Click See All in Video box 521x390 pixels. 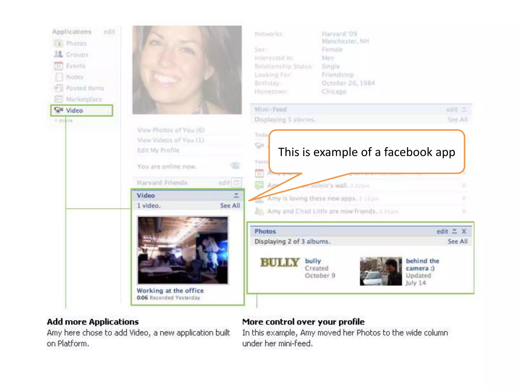(x=230, y=206)
